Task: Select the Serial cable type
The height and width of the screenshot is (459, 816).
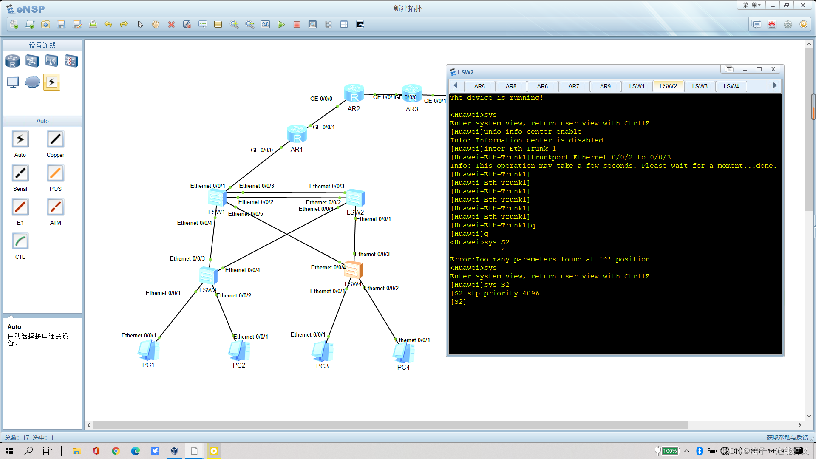Action: 20,173
